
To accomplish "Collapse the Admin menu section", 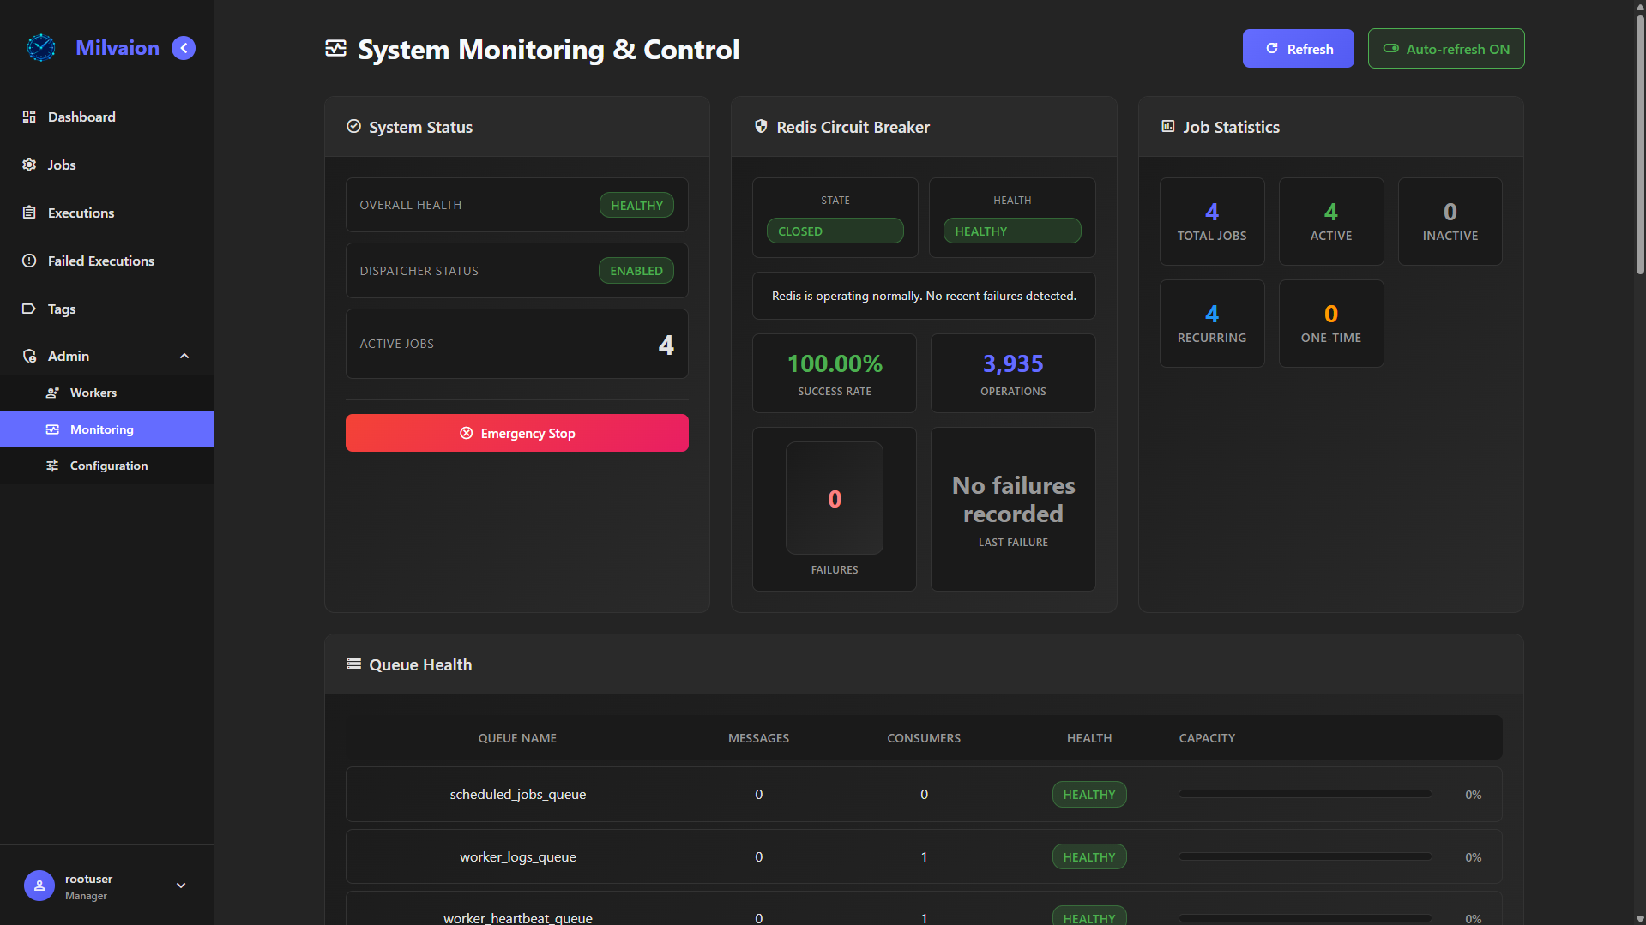I will coord(184,356).
